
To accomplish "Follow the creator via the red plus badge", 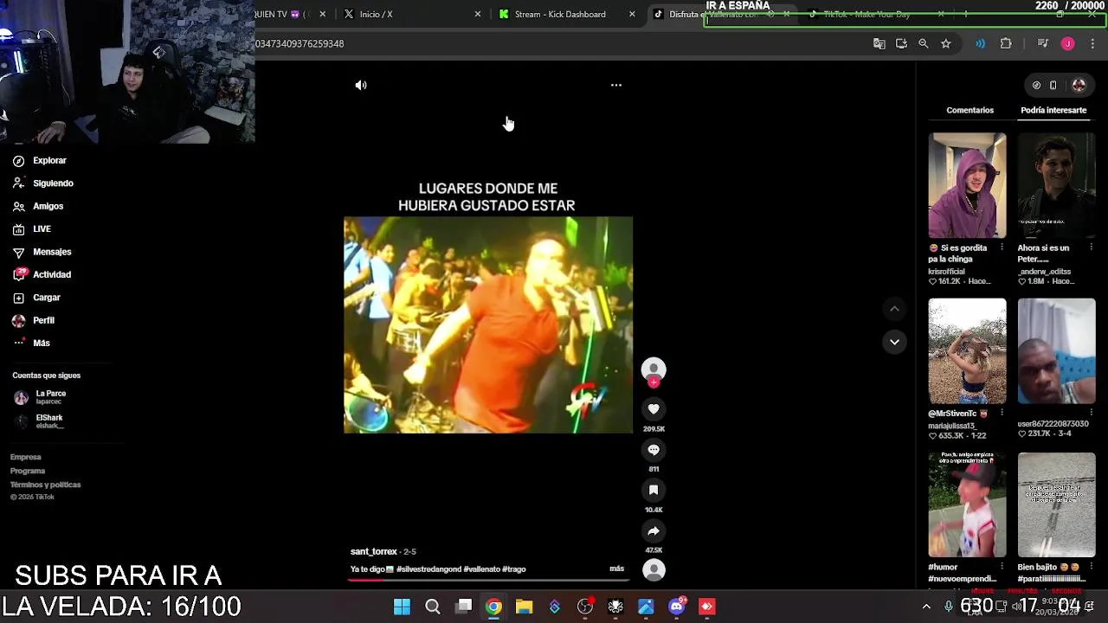I will 654,382.
